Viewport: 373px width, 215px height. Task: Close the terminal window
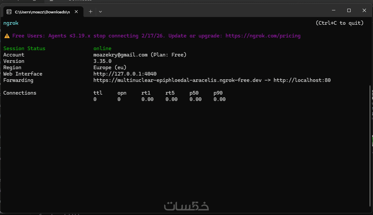[x=364, y=10]
